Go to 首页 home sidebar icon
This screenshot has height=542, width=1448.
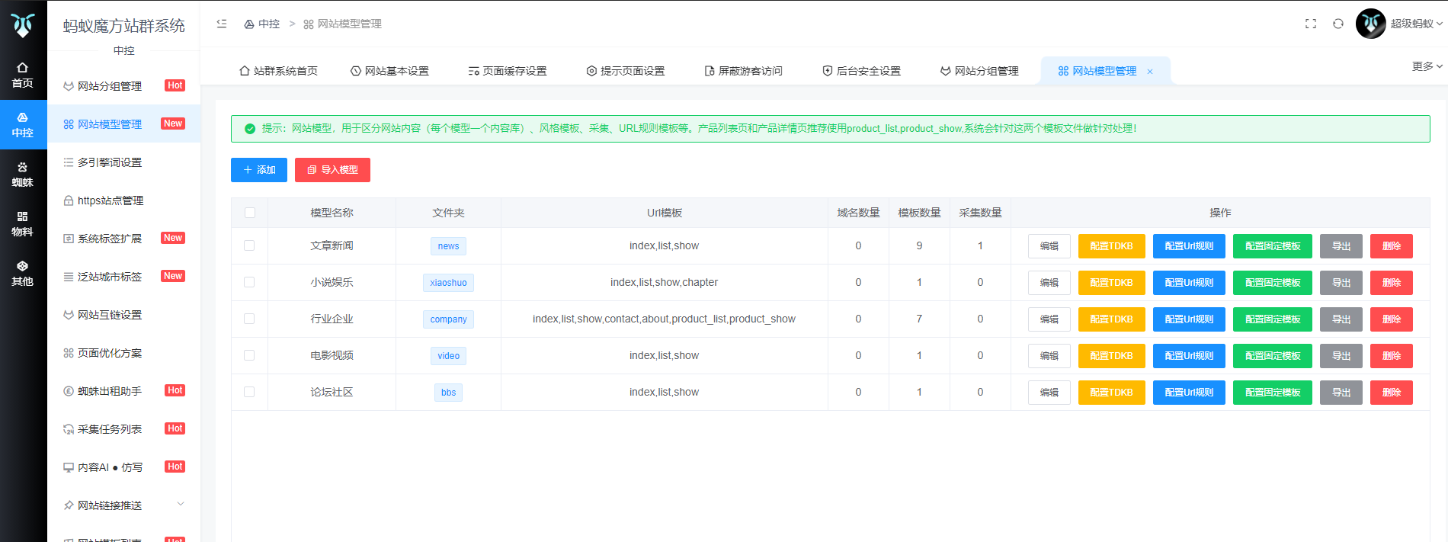[x=23, y=75]
